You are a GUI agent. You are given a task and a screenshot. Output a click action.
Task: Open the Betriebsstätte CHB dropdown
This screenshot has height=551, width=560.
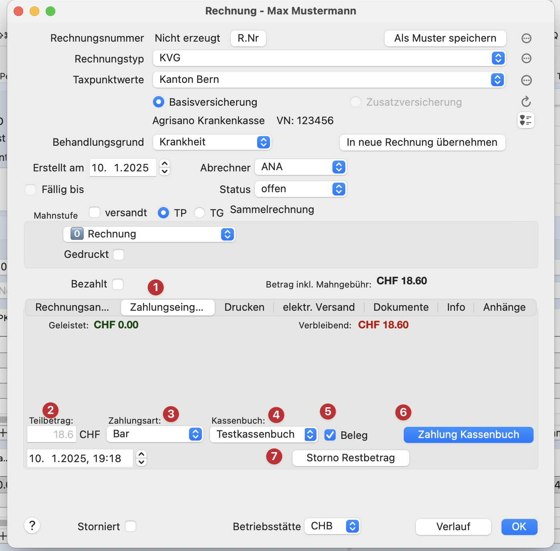point(332,526)
